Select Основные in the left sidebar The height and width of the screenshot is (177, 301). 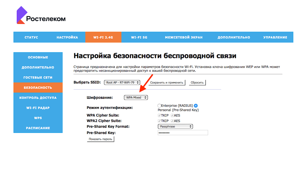[x=38, y=57]
